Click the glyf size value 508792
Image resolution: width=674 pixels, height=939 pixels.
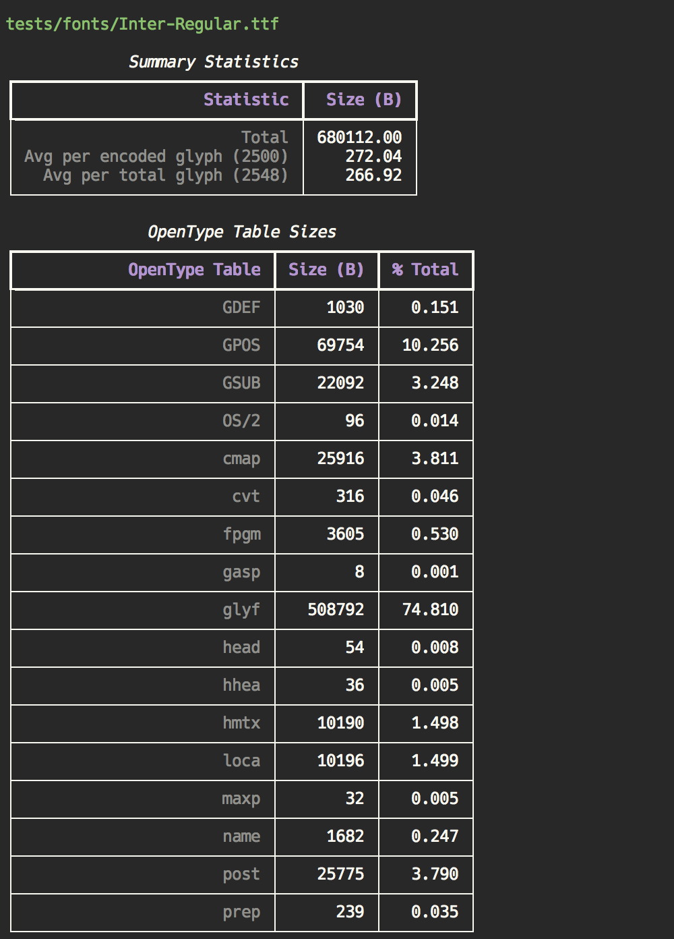click(x=336, y=610)
